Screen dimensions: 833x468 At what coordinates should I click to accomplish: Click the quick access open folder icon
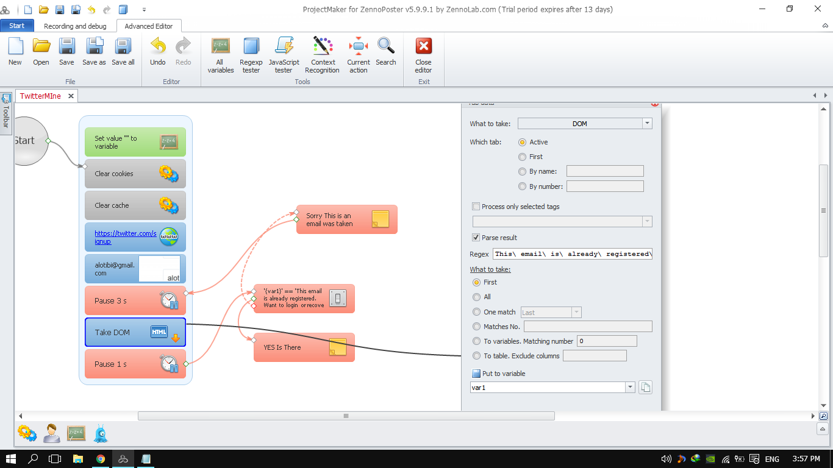(x=43, y=9)
